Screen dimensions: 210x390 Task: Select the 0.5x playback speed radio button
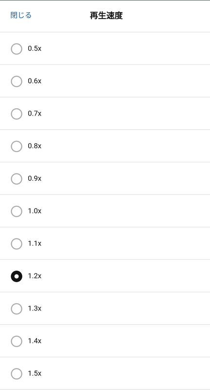(17, 49)
